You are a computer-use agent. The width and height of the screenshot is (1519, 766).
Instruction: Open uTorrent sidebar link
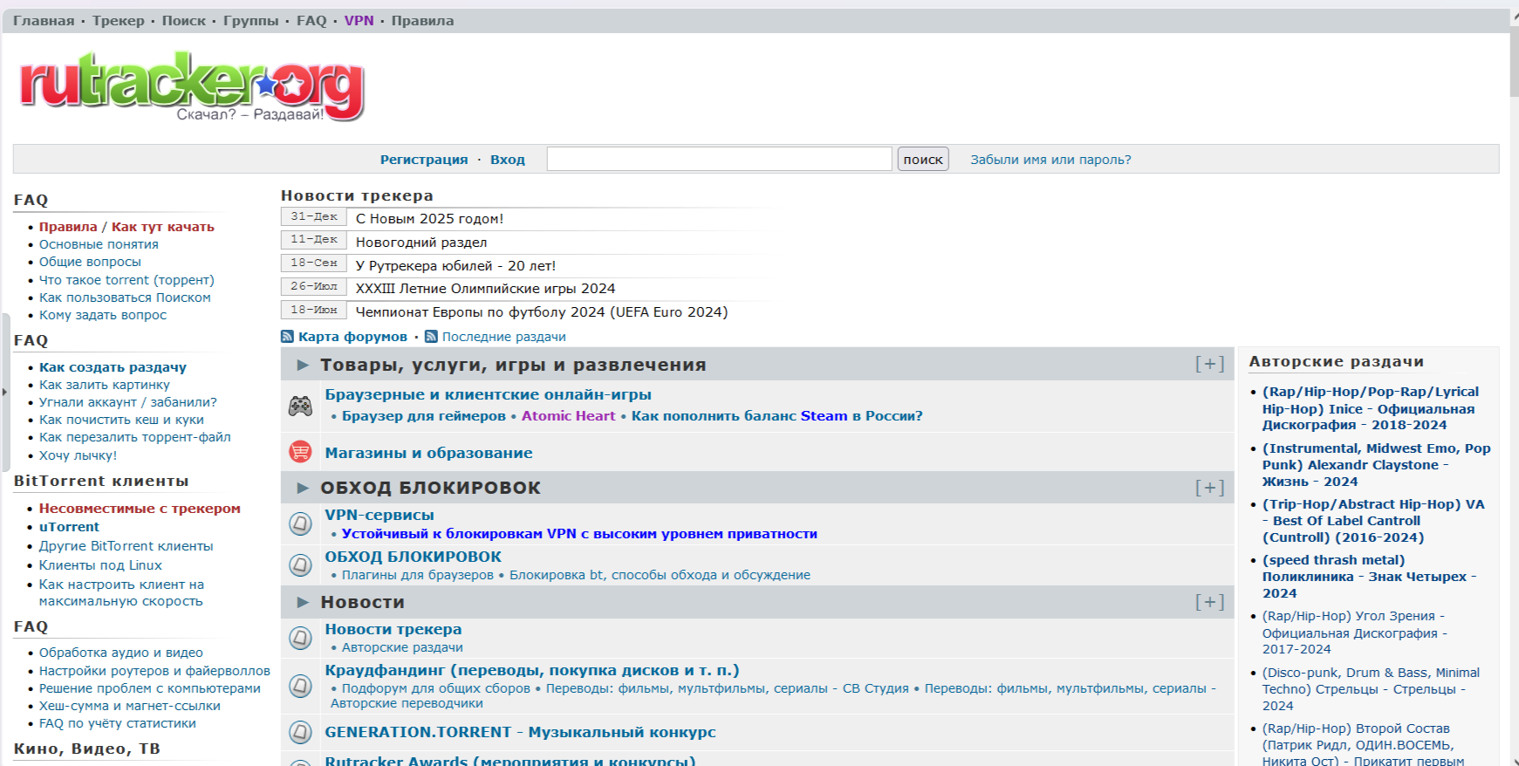69,527
